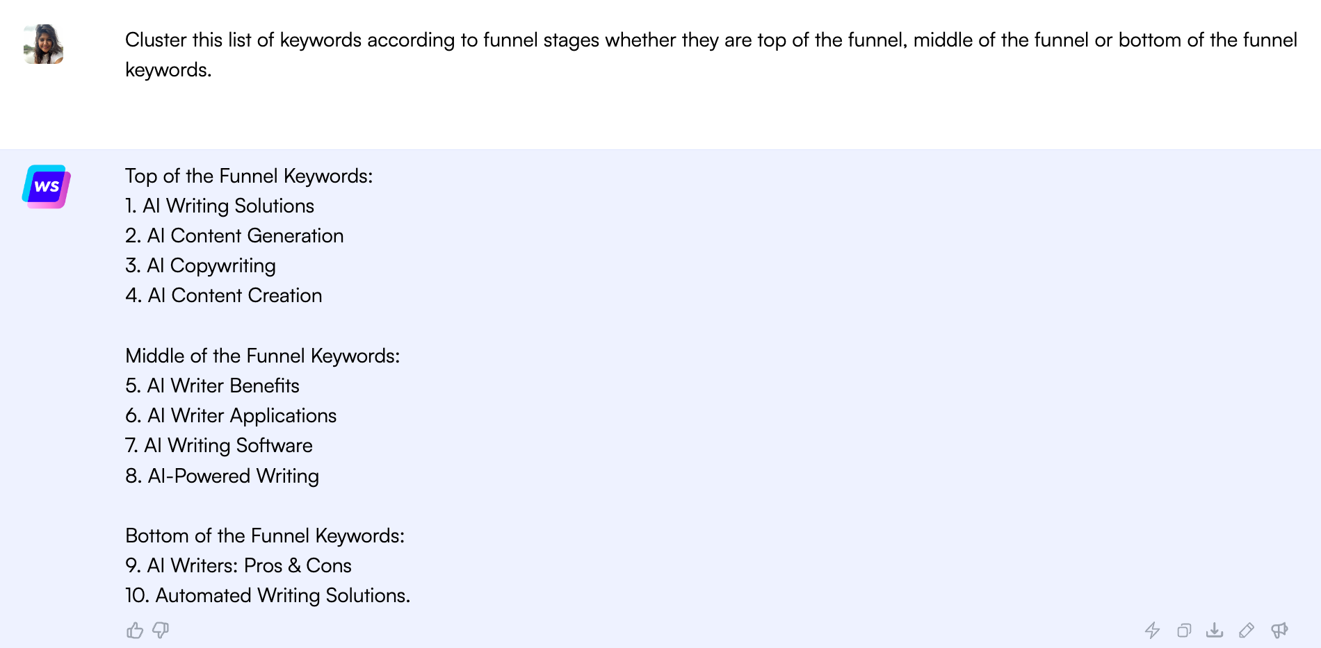Click the megaphone announcement icon
The height and width of the screenshot is (648, 1321).
click(x=1280, y=631)
